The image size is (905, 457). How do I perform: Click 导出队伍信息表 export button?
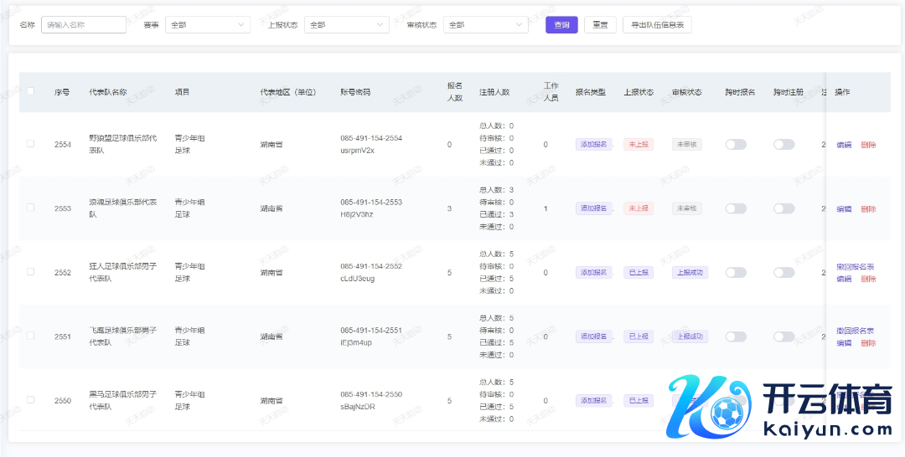click(x=658, y=25)
